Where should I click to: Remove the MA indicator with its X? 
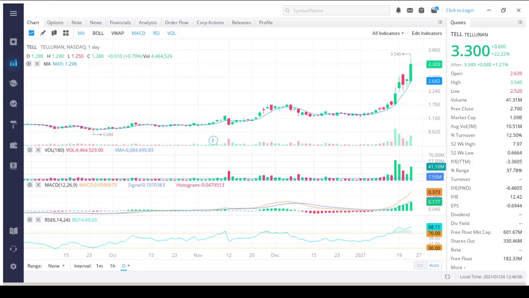pos(37,64)
